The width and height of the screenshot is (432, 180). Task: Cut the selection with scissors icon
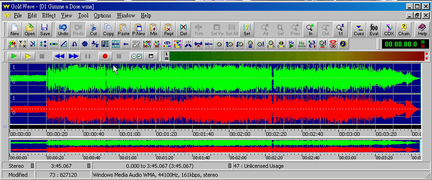94,30
